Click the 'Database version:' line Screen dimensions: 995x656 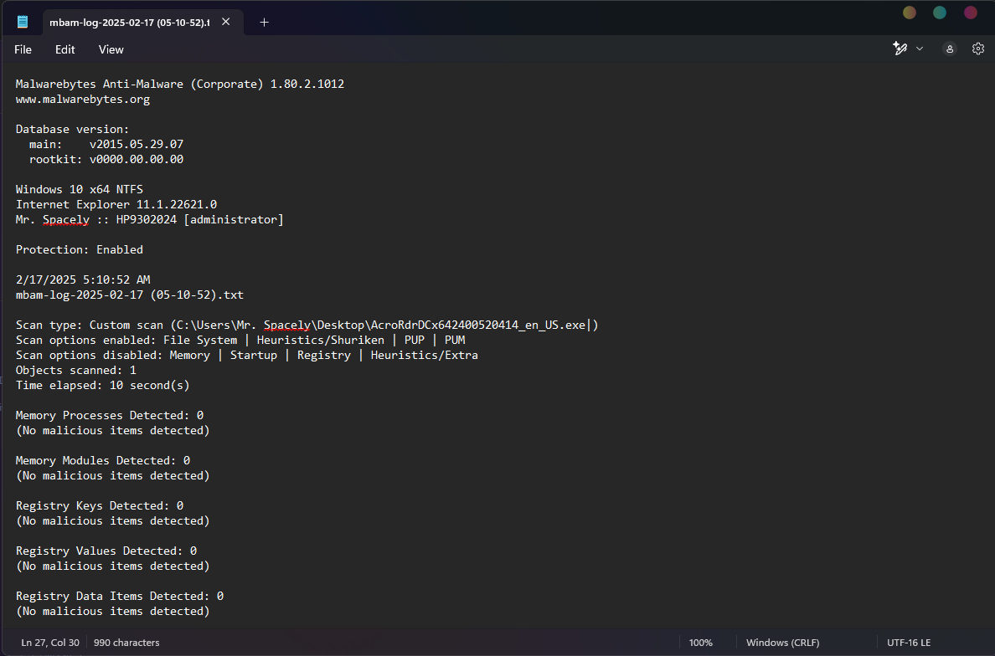[x=72, y=129]
